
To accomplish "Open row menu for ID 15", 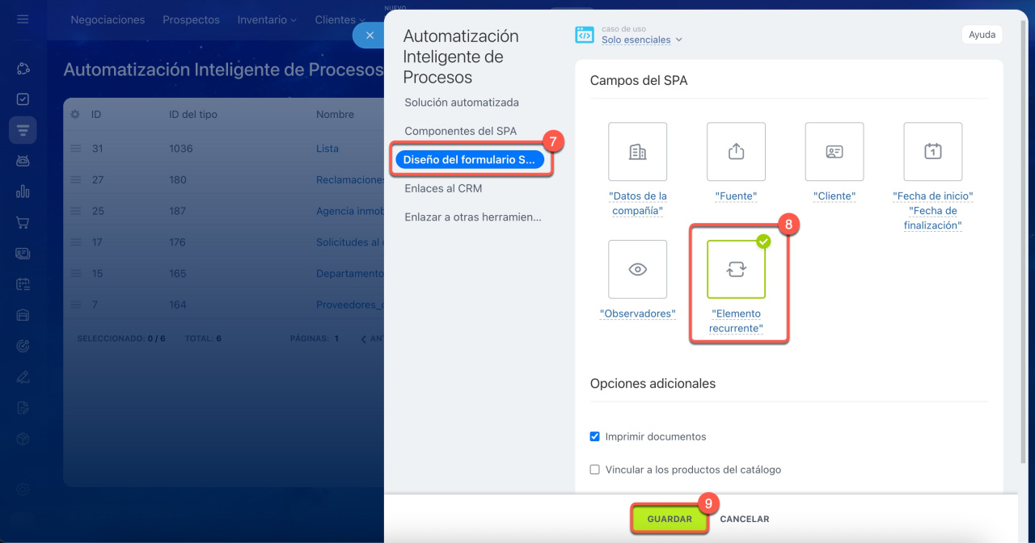I will pos(76,273).
